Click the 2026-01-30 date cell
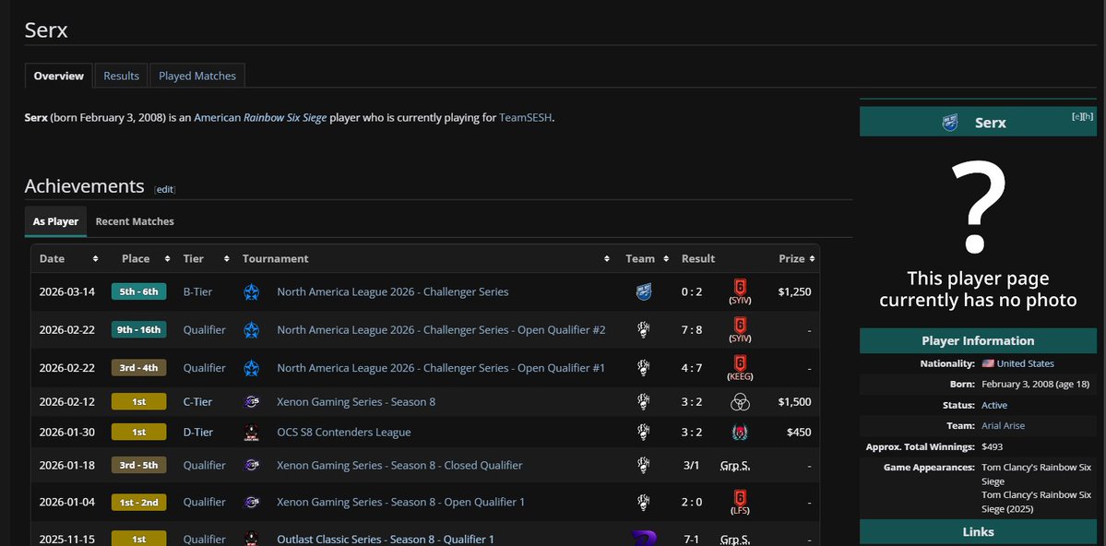Screen dimensions: 1106x546 (x=67, y=432)
